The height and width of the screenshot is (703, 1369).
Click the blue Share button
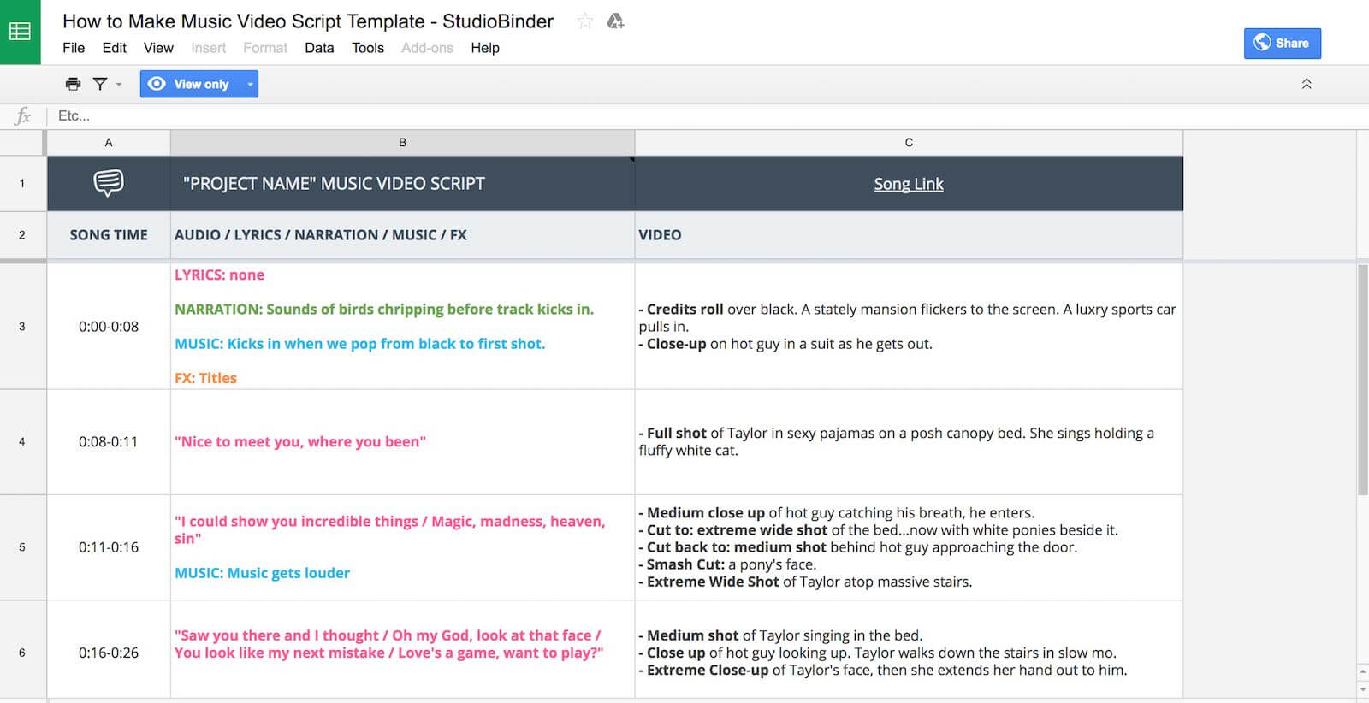tap(1282, 43)
